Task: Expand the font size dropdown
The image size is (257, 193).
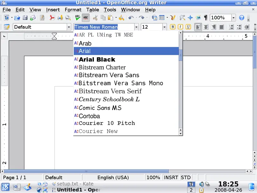Action: [164, 27]
